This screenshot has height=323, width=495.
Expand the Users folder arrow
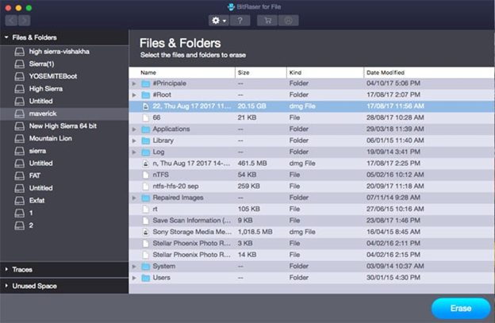134,278
